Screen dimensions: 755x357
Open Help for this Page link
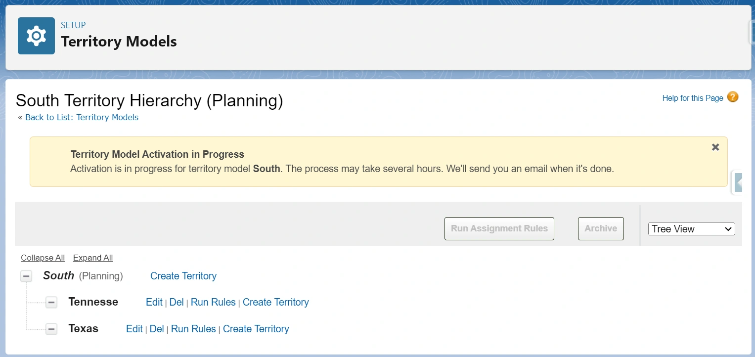pyautogui.click(x=692, y=98)
